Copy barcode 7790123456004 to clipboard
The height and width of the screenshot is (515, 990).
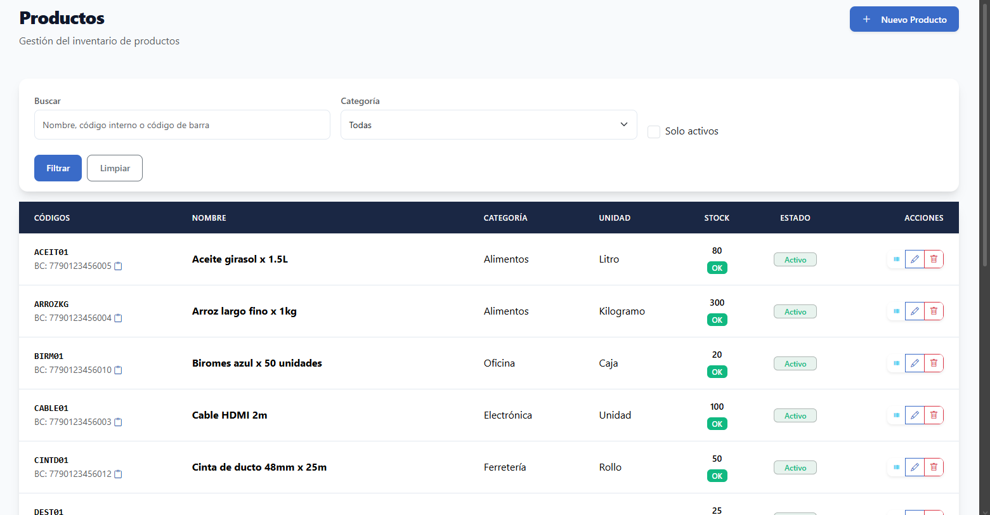118,318
